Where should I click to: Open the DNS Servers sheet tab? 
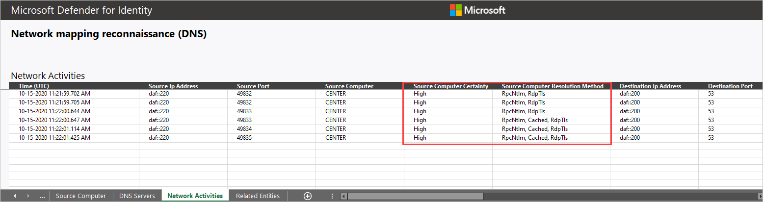coord(137,196)
